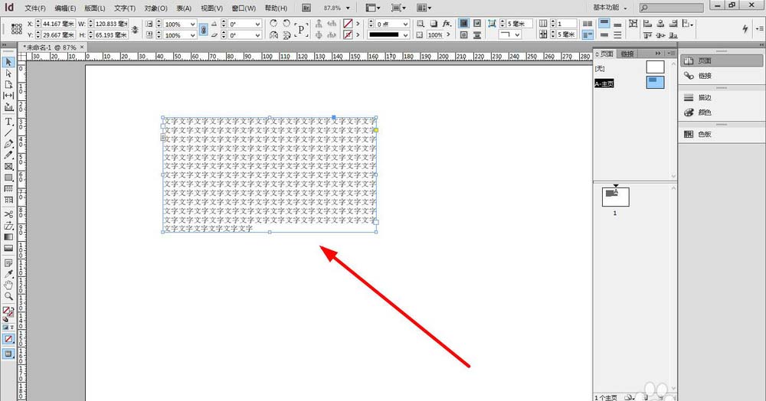Select the page 1 thumbnail
766x401 pixels.
tap(615, 197)
